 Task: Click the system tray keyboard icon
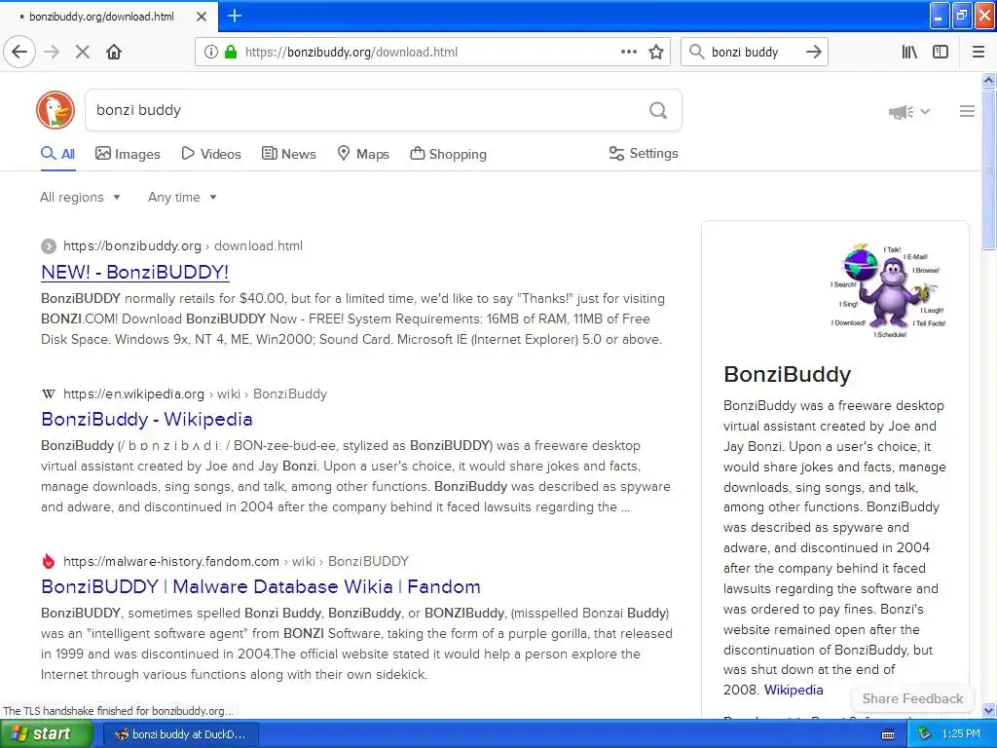(888, 734)
